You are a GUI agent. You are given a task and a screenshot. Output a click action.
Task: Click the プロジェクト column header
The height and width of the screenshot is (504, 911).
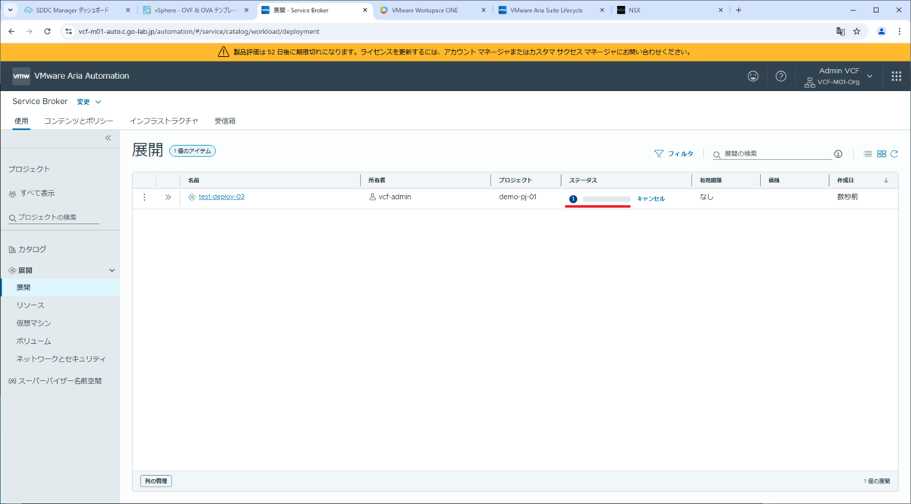[x=515, y=180]
